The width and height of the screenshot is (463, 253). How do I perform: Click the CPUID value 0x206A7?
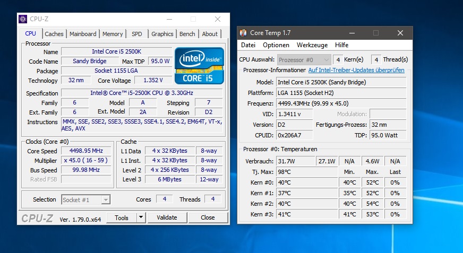tap(294, 135)
